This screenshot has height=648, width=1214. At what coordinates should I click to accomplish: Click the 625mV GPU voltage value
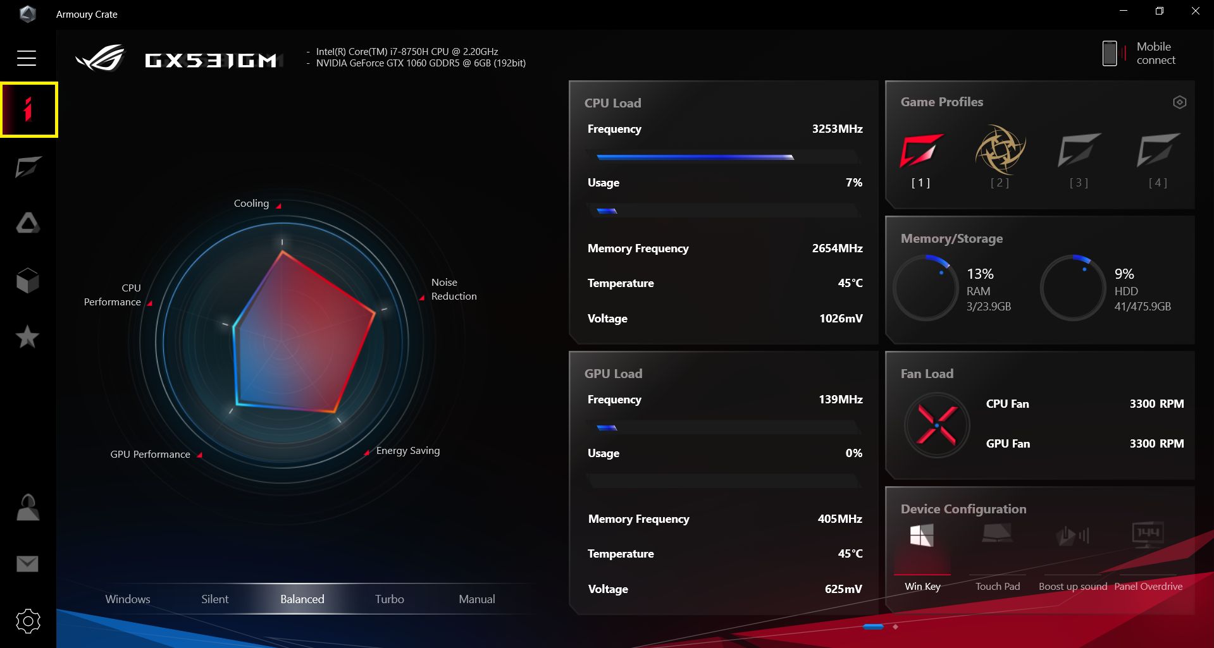point(843,589)
